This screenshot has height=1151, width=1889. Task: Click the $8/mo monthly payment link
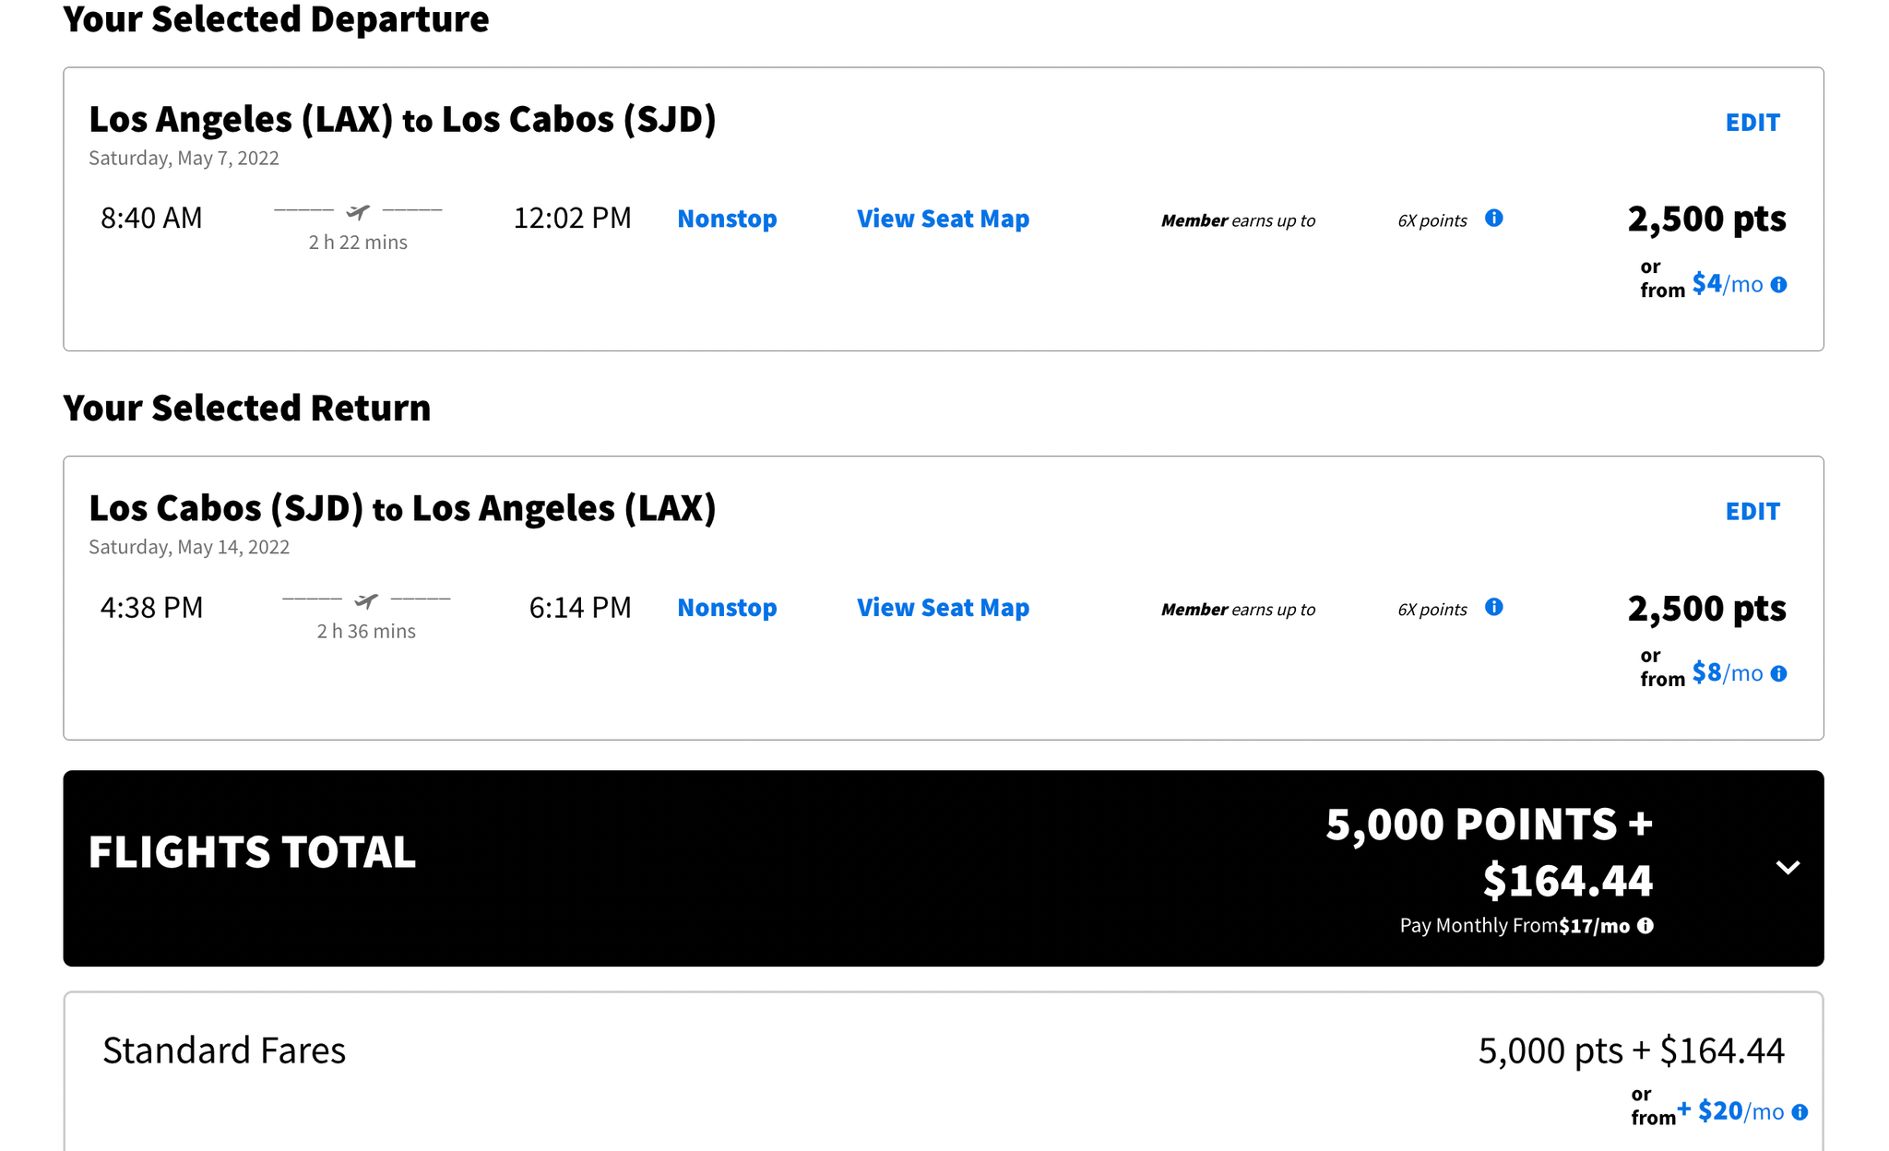click(x=1727, y=673)
